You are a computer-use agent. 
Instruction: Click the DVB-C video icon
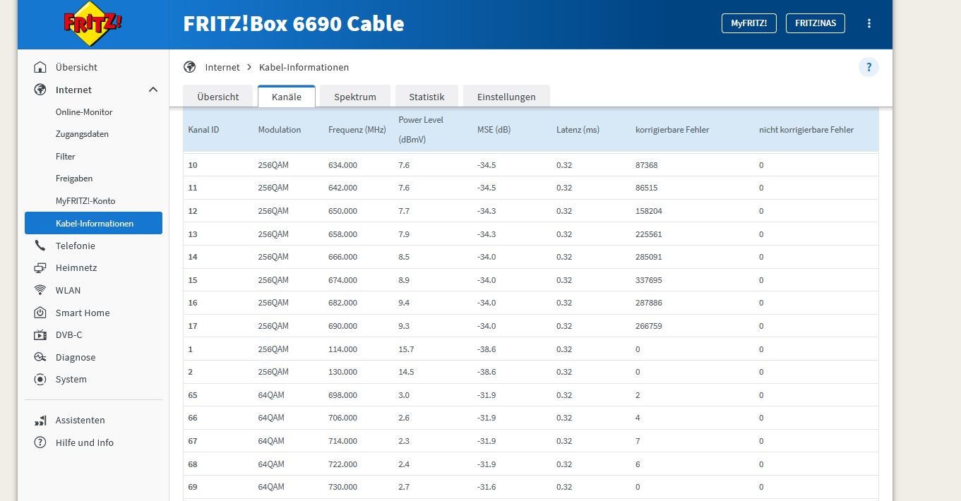coord(40,335)
